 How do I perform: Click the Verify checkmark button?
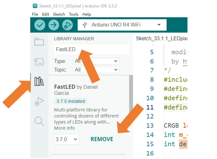coord(40,25)
